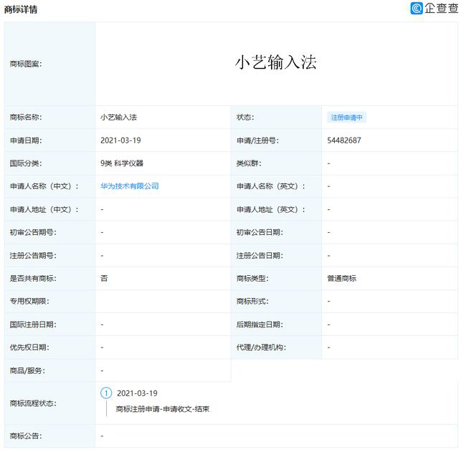Click the 商标形式 label
Screen dimensions: 466x452
pos(252,301)
